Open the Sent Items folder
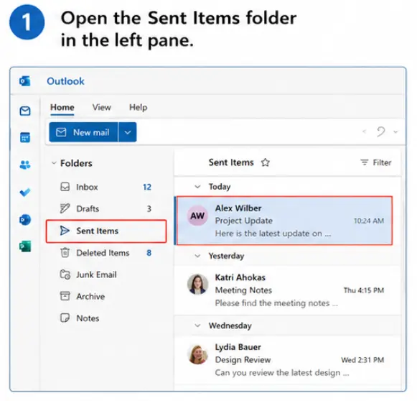Image resolution: width=417 pixels, height=401 pixels. pos(106,231)
